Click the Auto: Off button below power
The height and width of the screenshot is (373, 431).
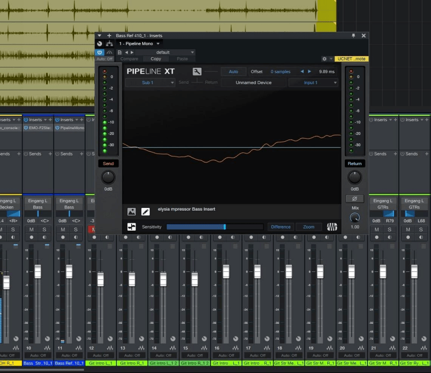tap(105, 59)
